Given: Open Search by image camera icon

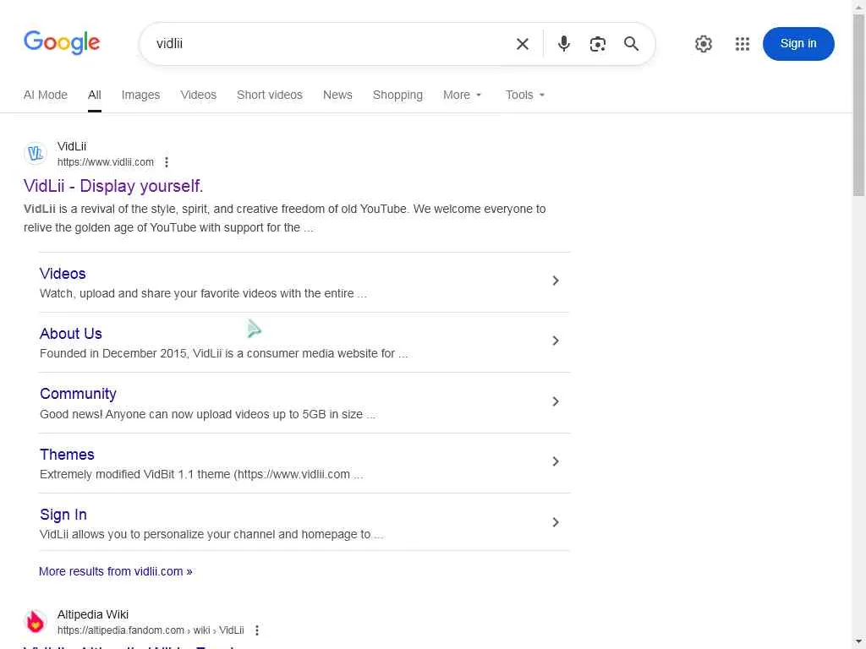Looking at the screenshot, I should (598, 44).
